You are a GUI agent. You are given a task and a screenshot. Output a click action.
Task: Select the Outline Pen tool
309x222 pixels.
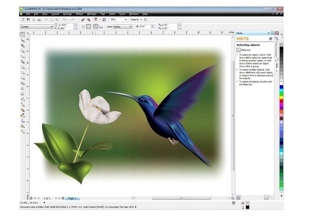[x=23, y=121]
